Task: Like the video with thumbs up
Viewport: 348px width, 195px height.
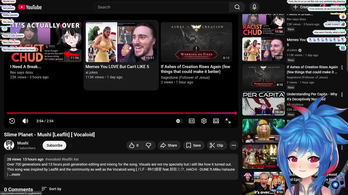Action: (134, 145)
